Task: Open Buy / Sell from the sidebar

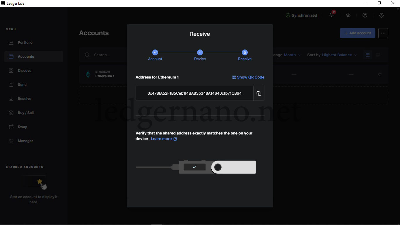Action: pos(34,113)
